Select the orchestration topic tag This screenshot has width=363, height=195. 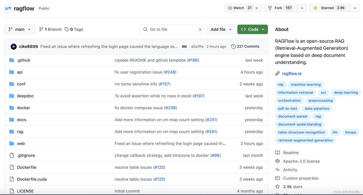point(290,101)
